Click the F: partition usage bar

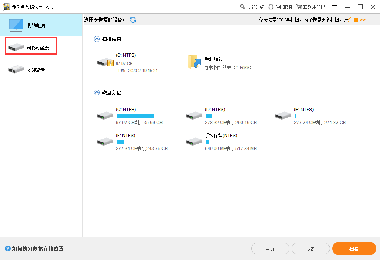[x=146, y=142]
